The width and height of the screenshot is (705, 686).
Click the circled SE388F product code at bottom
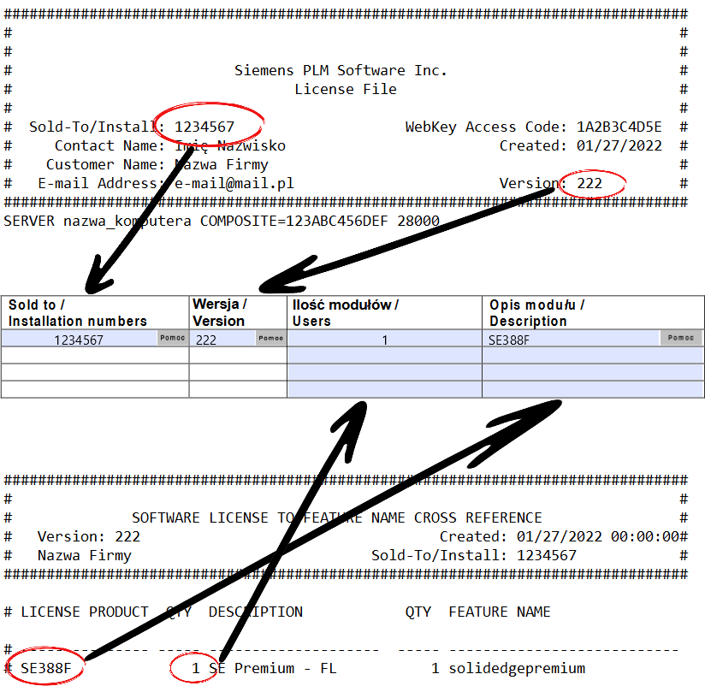[46, 669]
